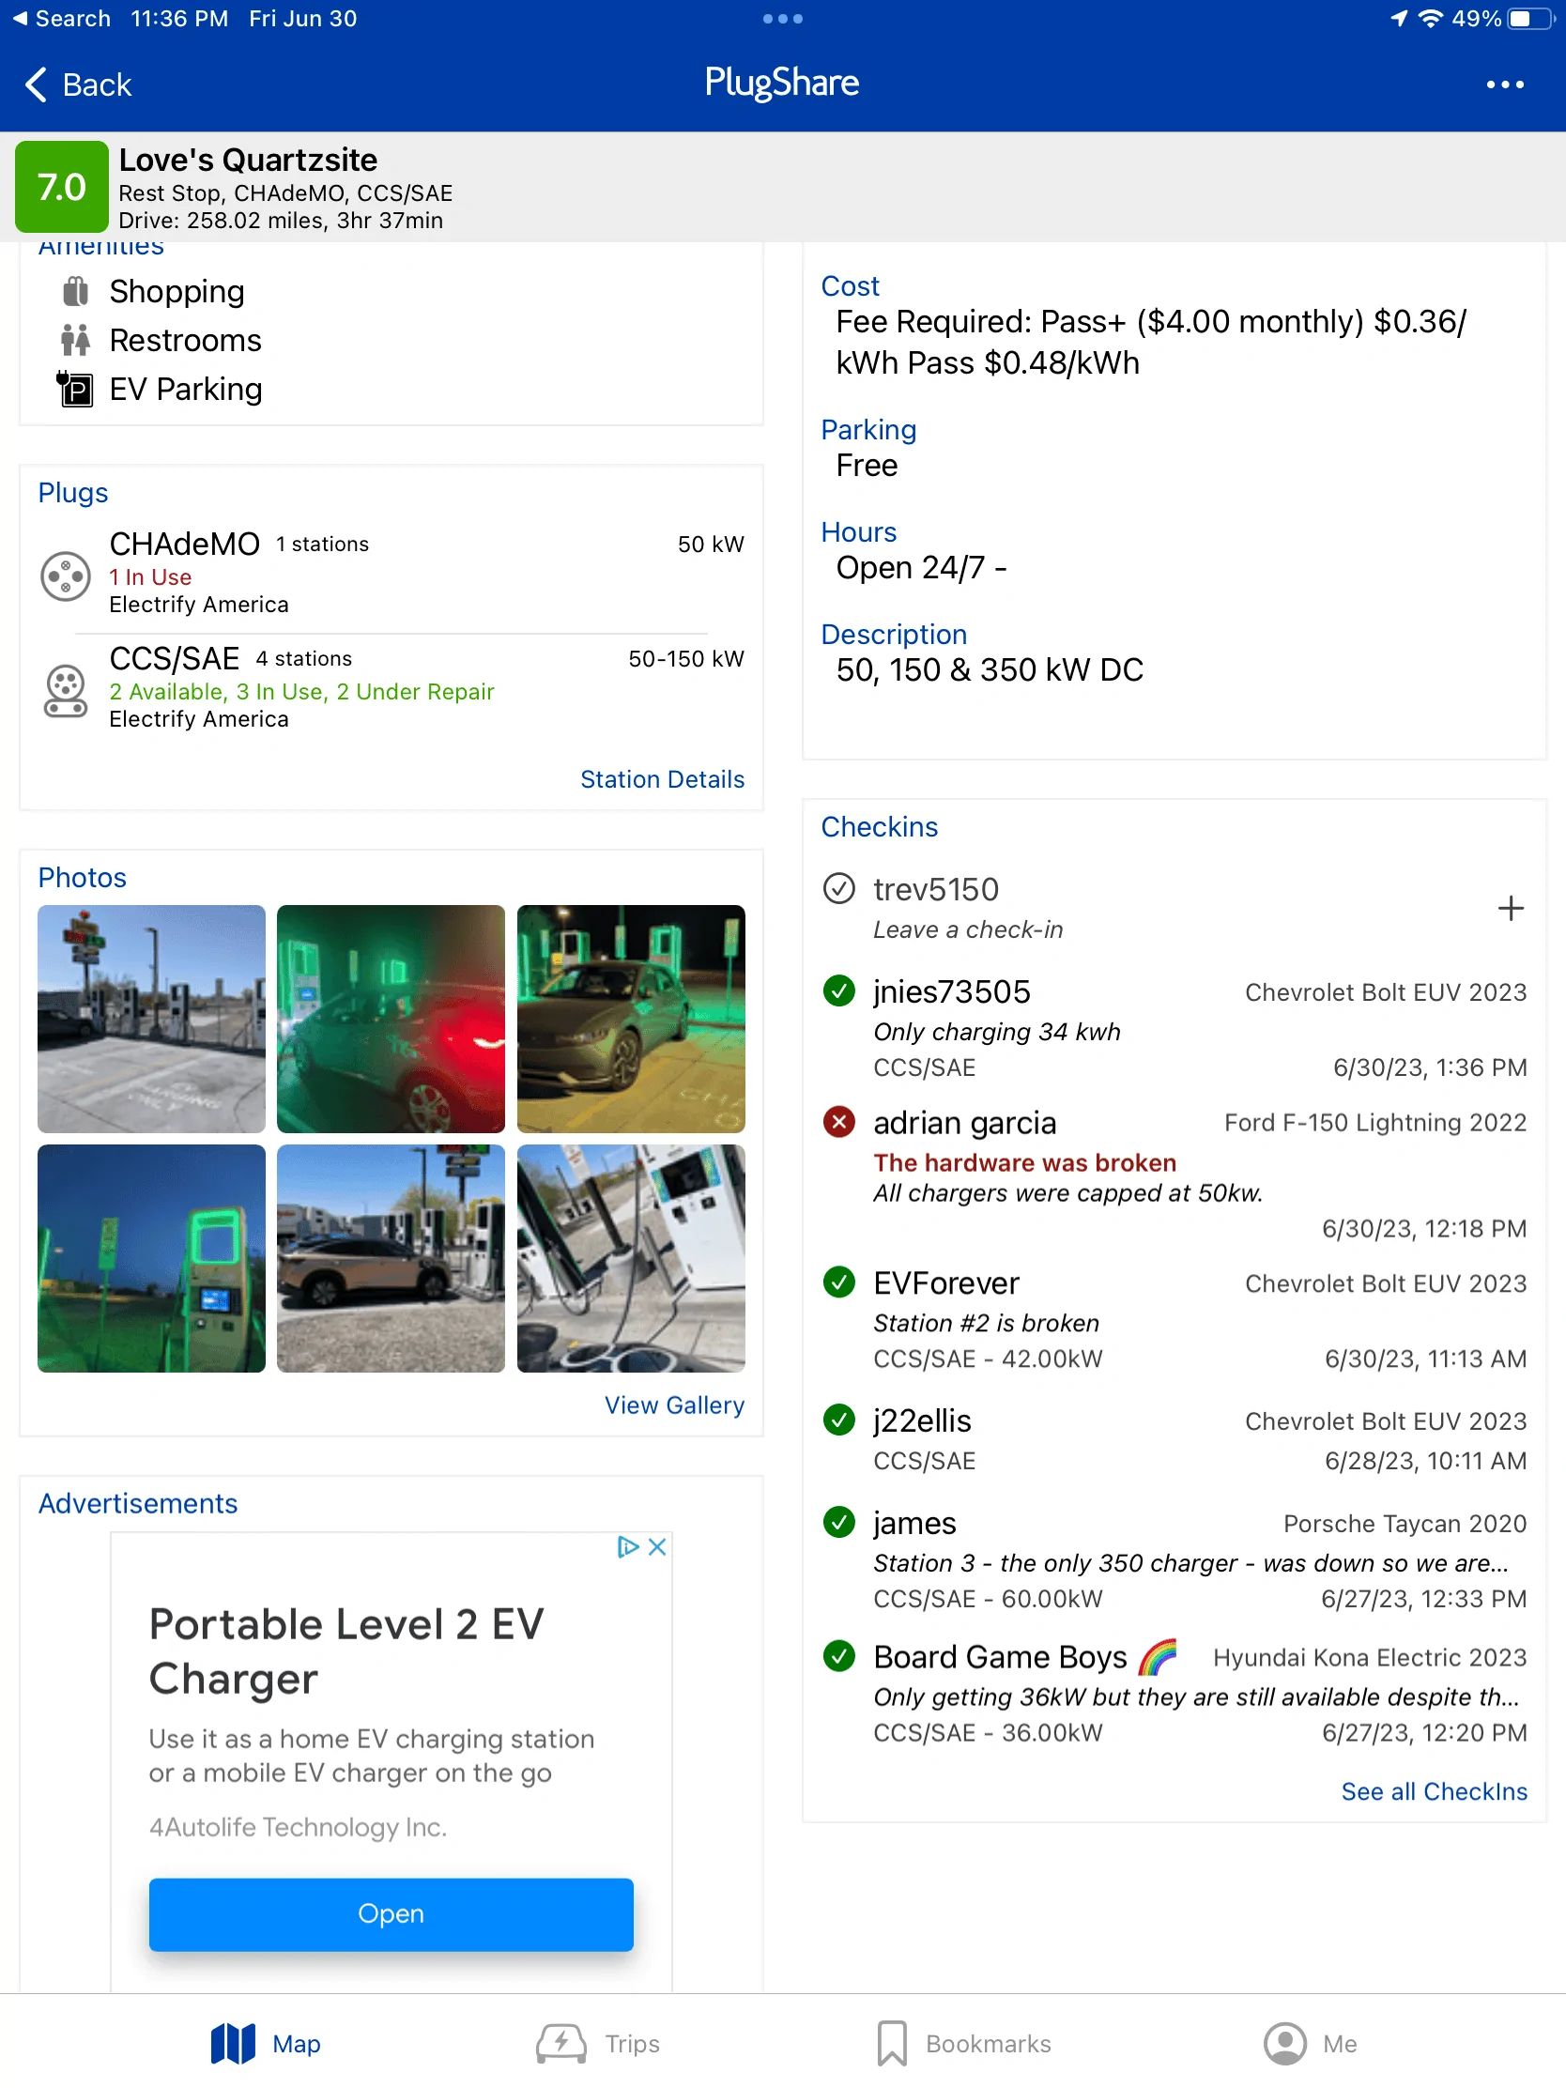Tap the CHAdeMO plug connector icon
This screenshot has height=2088, width=1566.
pos(65,575)
